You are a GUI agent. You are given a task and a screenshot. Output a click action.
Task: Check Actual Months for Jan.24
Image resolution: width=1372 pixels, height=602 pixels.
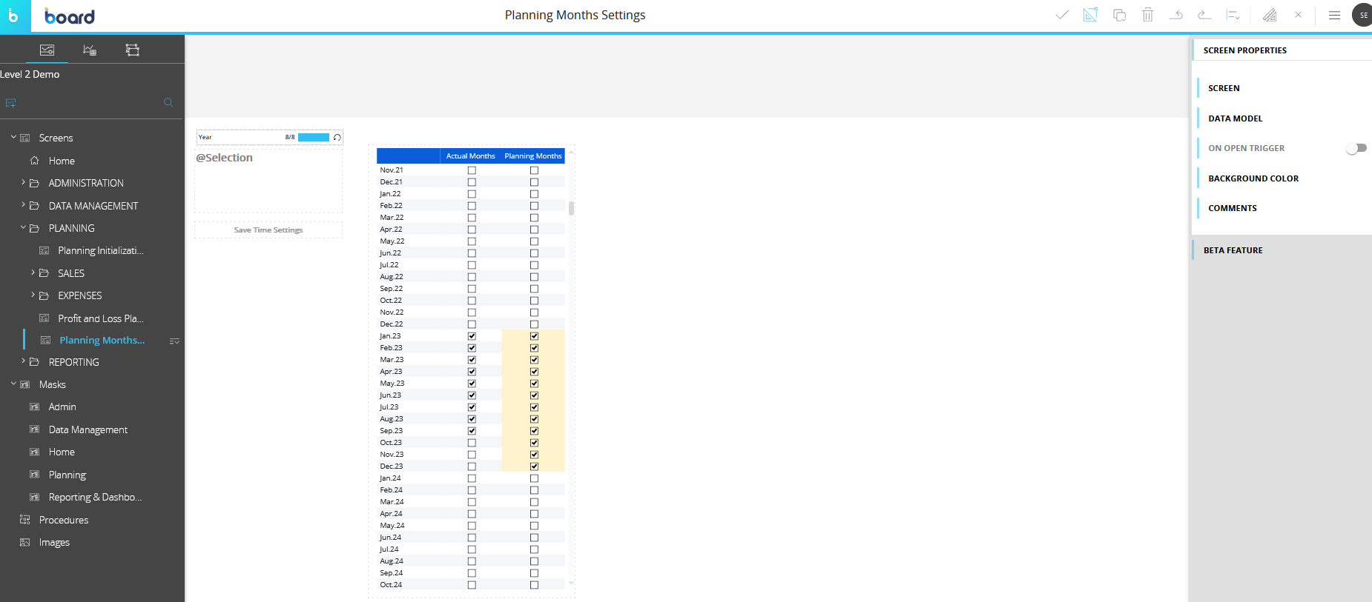tap(472, 478)
